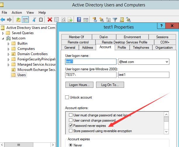This screenshot has width=179, height=147.
Task: Open the File menu
Action: [4, 13]
